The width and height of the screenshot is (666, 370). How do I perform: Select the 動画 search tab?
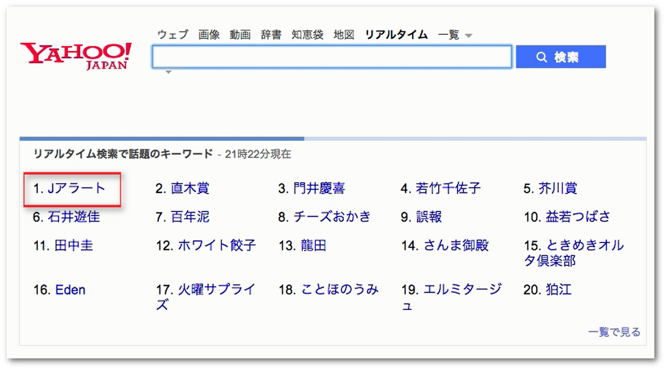click(x=240, y=35)
